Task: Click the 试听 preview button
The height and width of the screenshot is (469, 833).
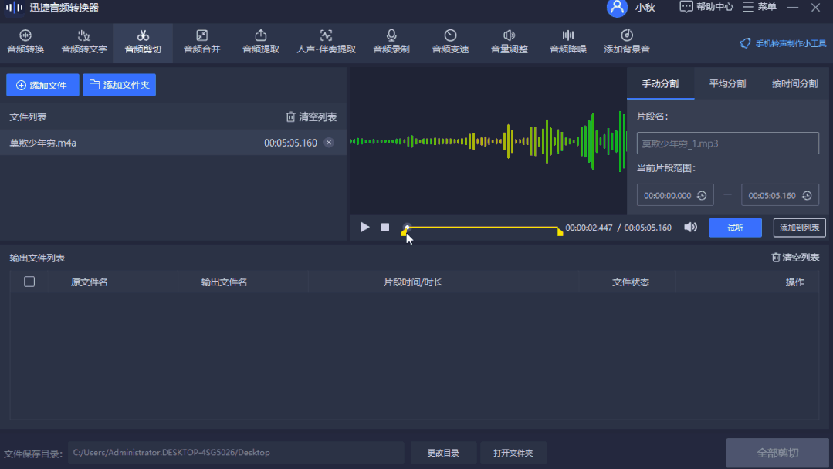Action: [735, 228]
